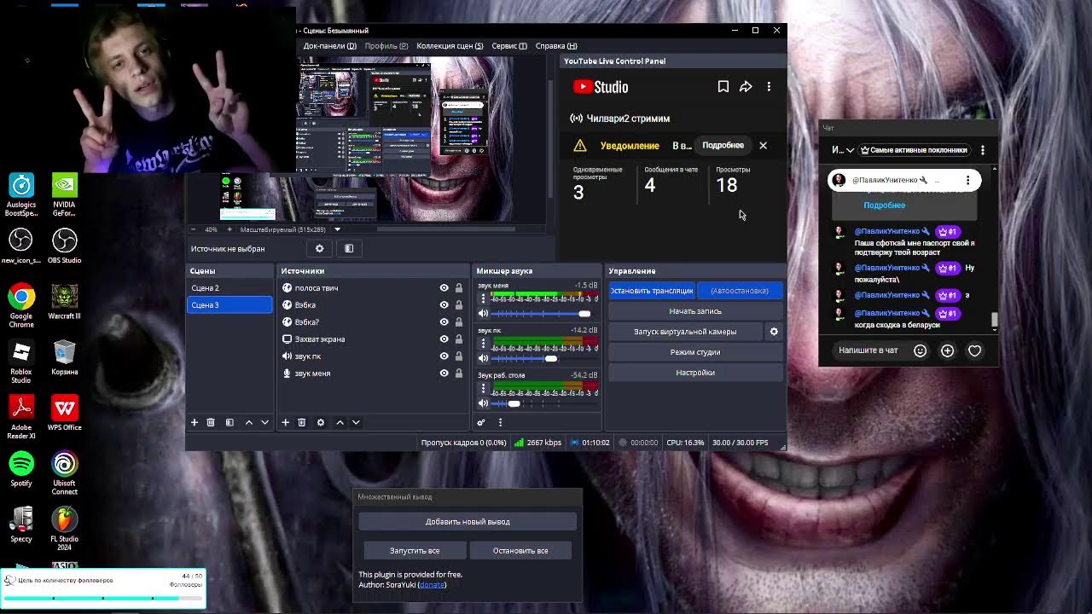Viewport: 1092px width, 614px height.
Task: Remove selected source with trash icon
Action: pos(301,422)
